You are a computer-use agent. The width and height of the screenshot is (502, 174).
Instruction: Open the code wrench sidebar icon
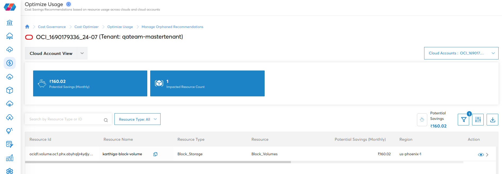pos(10,144)
